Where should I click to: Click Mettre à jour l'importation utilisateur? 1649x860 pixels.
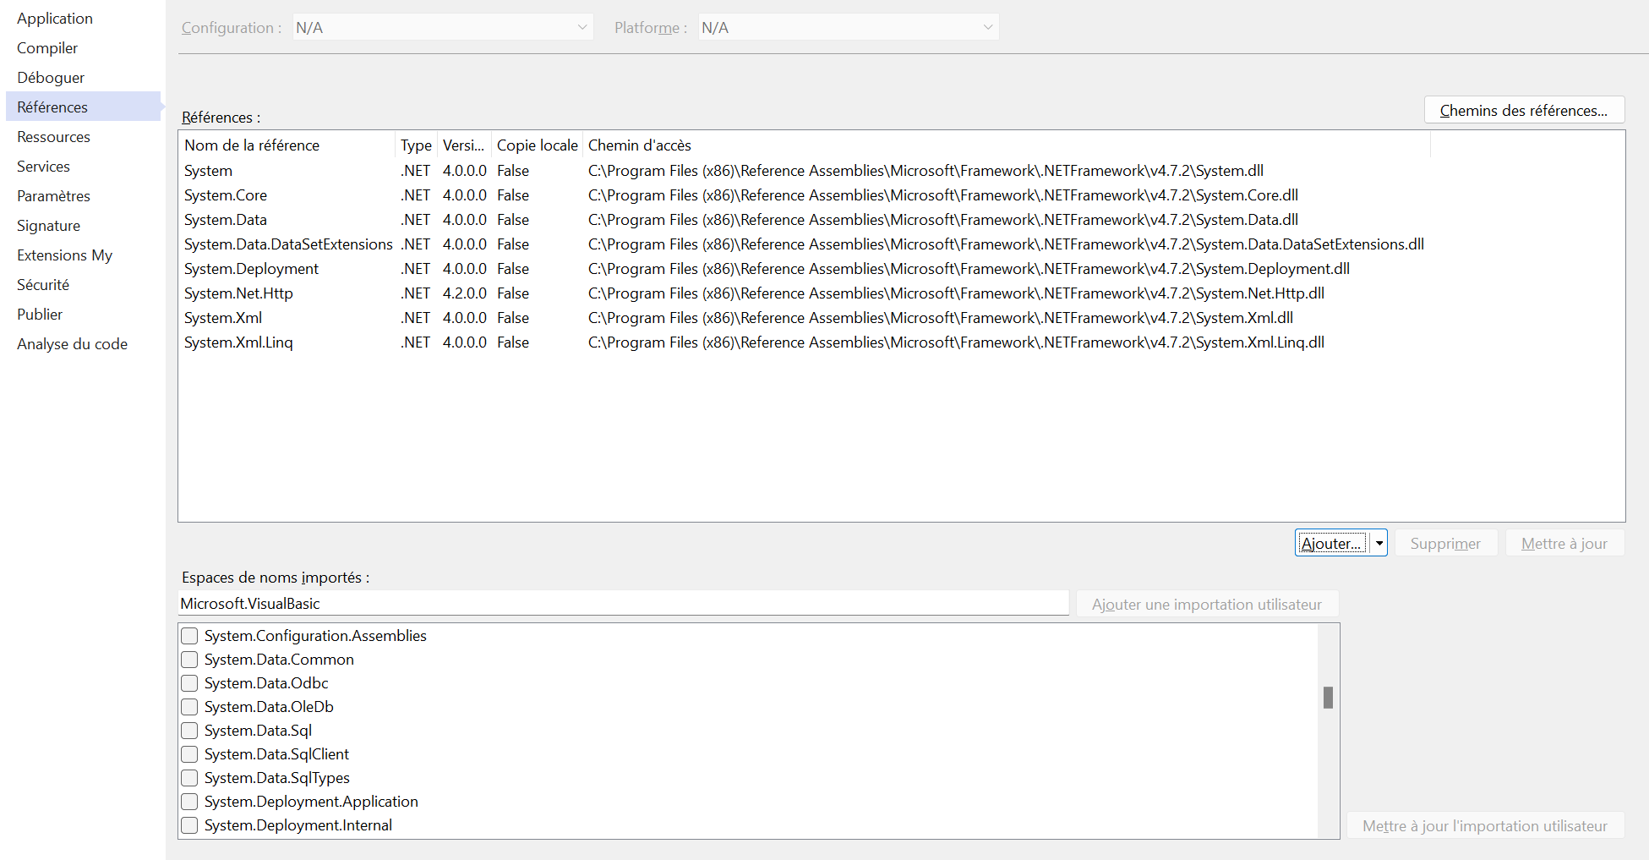[1485, 825]
